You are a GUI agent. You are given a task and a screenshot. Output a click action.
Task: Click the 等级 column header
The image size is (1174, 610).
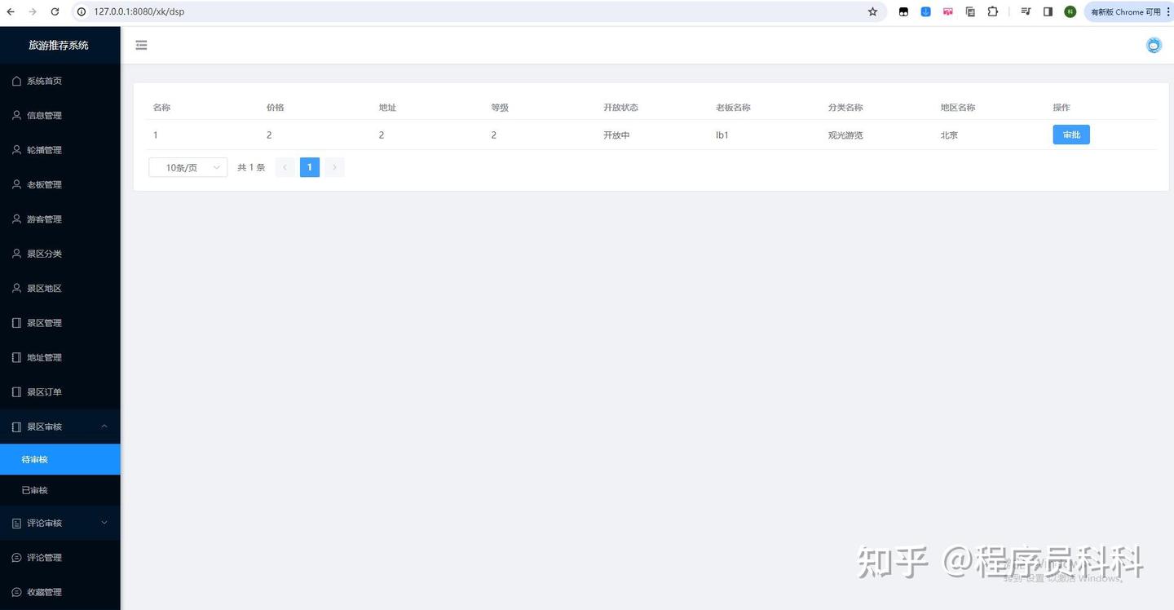tap(500, 108)
